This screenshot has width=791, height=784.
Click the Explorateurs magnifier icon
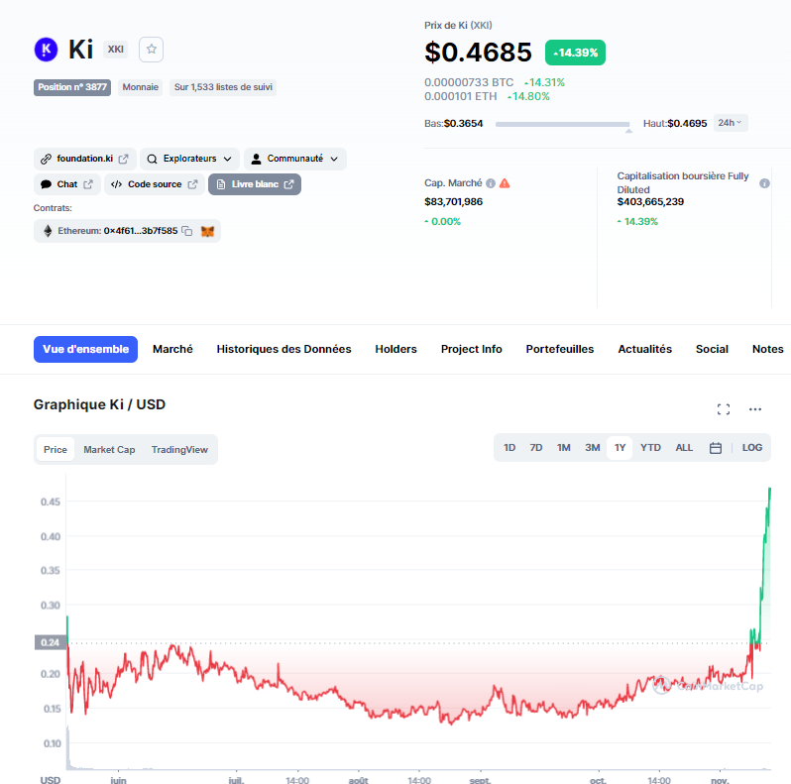click(152, 159)
